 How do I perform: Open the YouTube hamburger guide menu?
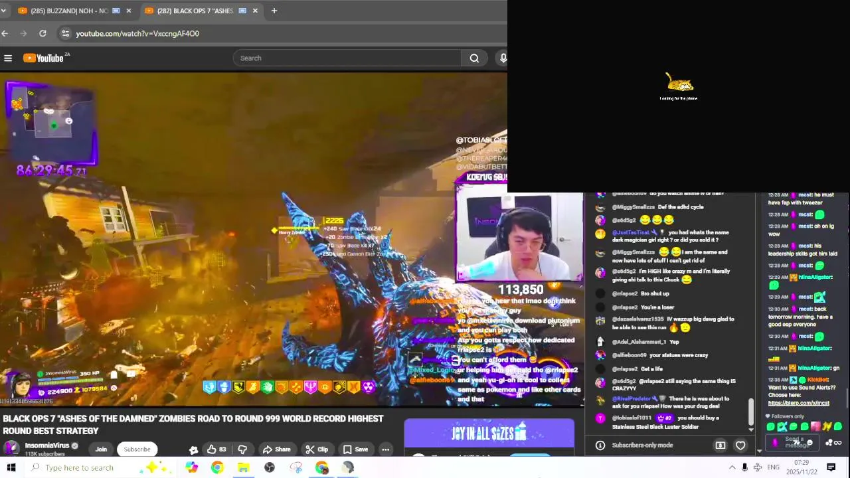[8, 58]
